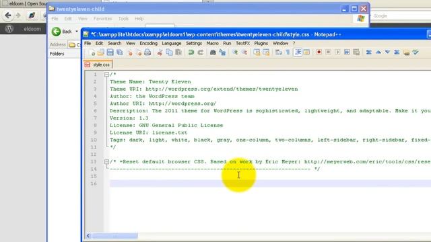Toggle the indent guide toolbar button
431x242 pixels.
pos(298,52)
